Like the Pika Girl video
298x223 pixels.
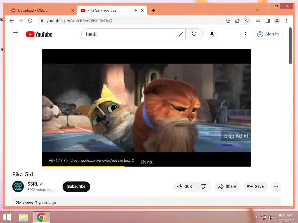coord(184,187)
